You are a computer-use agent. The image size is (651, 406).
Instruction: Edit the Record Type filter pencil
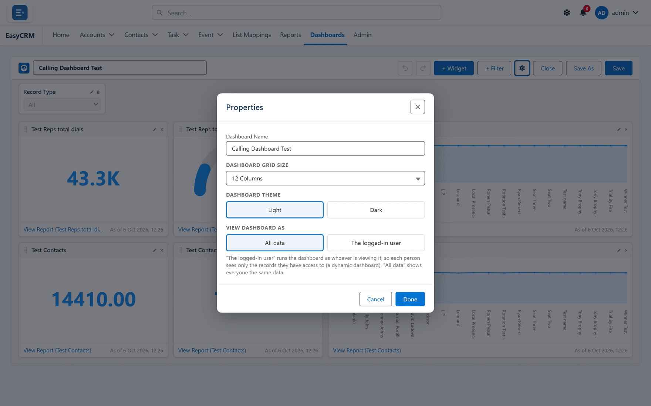92,92
